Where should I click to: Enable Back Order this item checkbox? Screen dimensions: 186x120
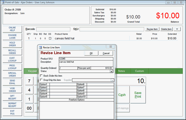tap(41, 76)
